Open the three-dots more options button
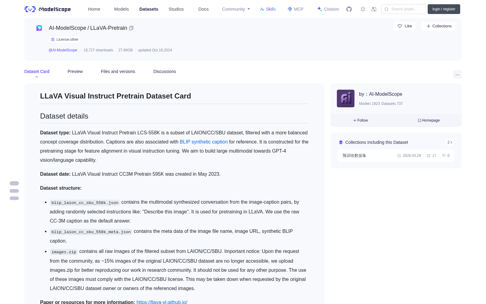 [457, 74]
